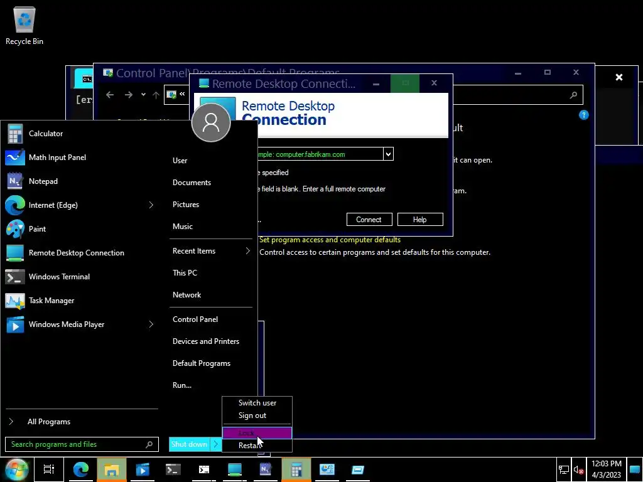The height and width of the screenshot is (482, 643).
Task: Start Remote Desktop Connection from Start menu list
Action: pyautogui.click(x=81, y=252)
